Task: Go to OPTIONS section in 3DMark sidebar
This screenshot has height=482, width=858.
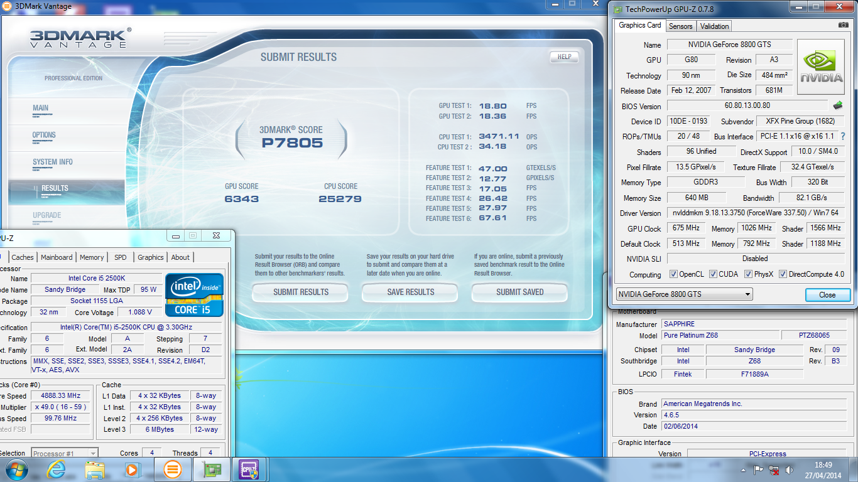Action: click(44, 135)
